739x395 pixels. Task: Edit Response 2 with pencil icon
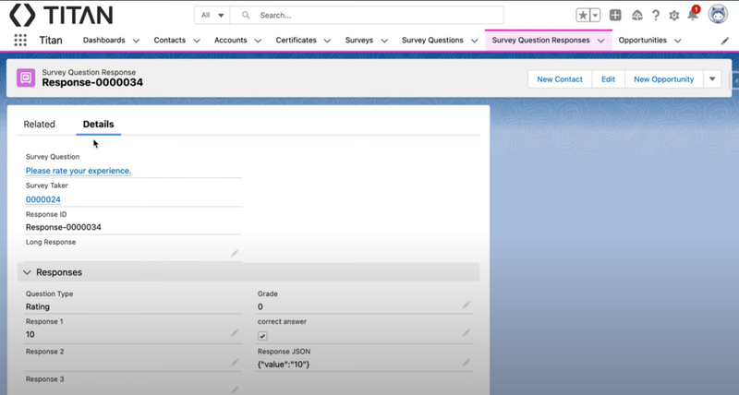pyautogui.click(x=235, y=363)
